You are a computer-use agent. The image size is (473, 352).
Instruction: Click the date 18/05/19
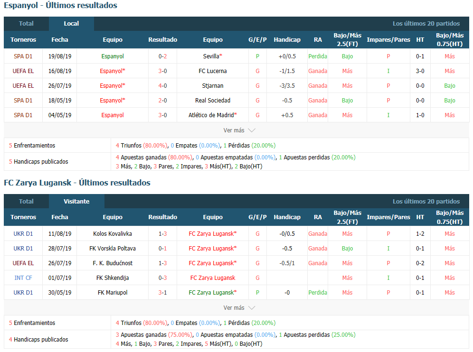[60, 101]
